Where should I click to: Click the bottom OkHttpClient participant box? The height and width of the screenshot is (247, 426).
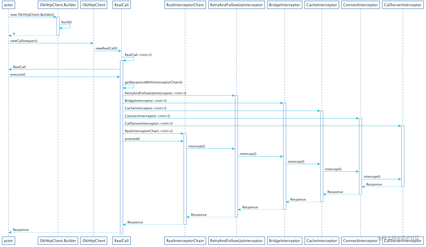tap(94, 241)
